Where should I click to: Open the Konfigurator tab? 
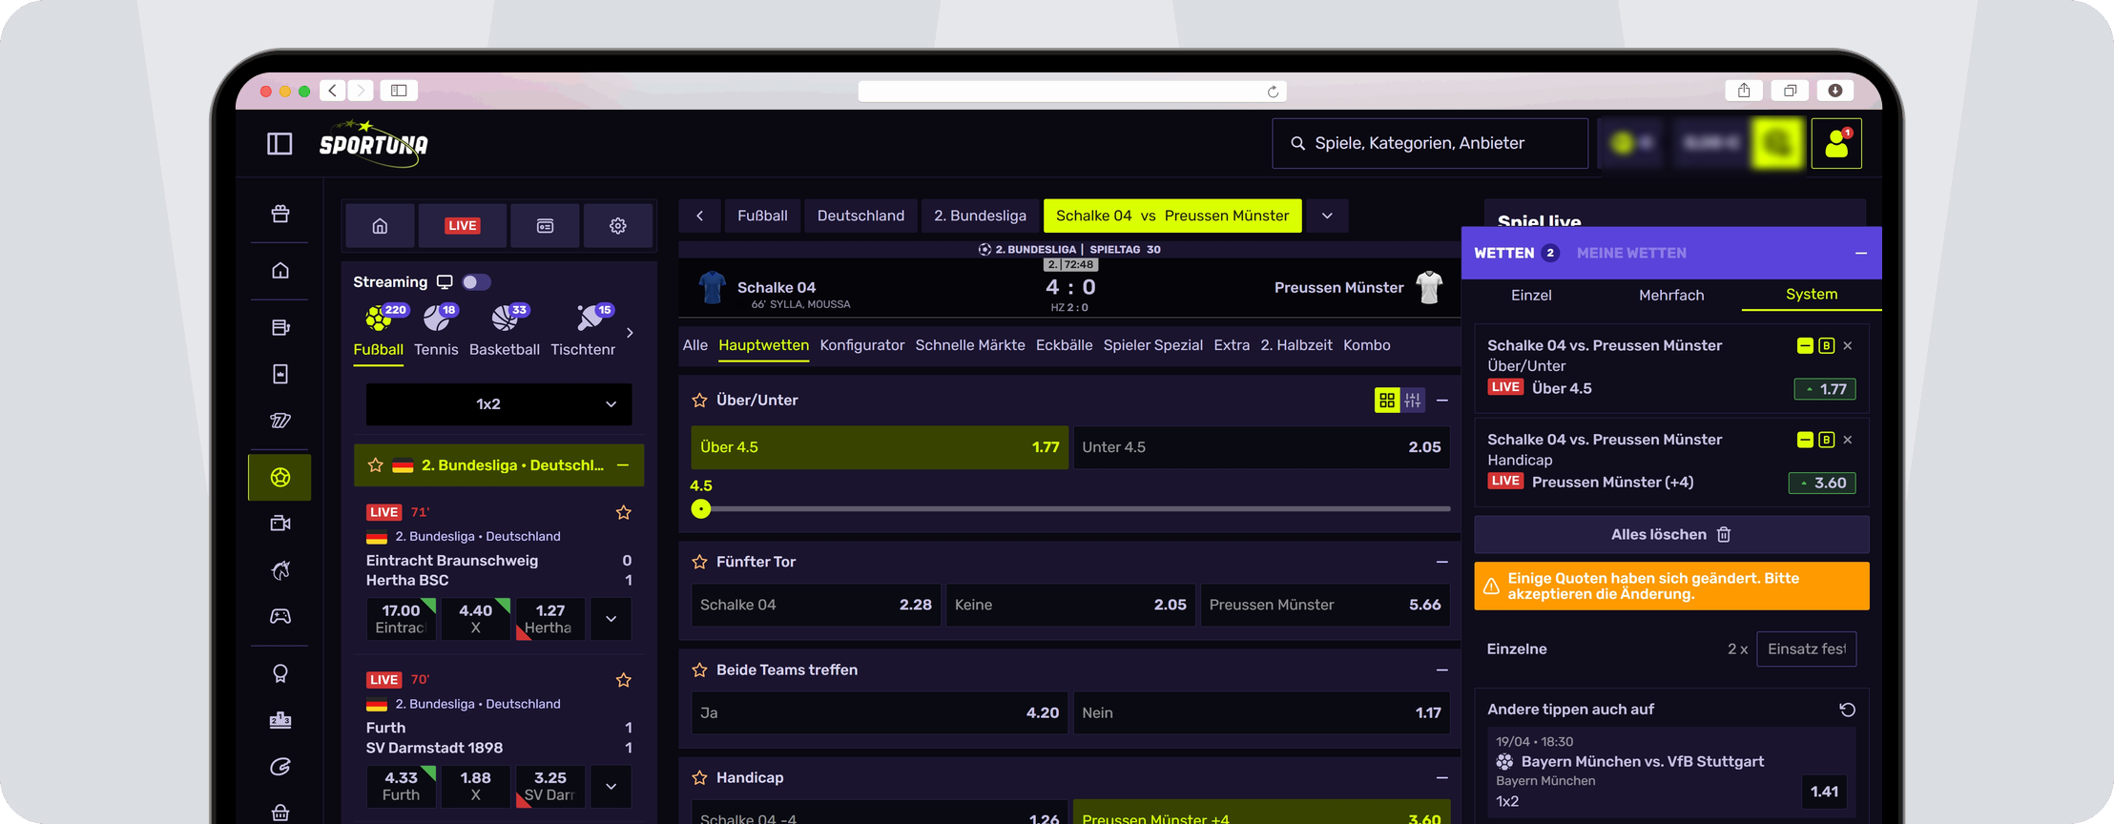coord(862,346)
